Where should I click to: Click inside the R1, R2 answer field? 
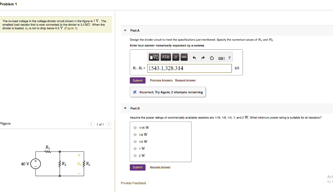(190, 68)
